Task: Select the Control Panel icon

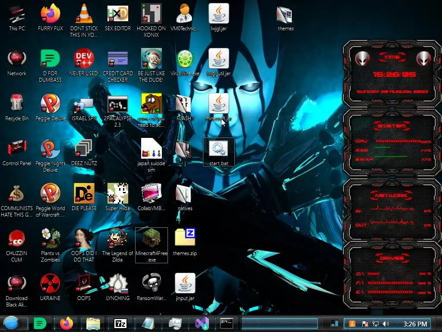Action: (17, 148)
